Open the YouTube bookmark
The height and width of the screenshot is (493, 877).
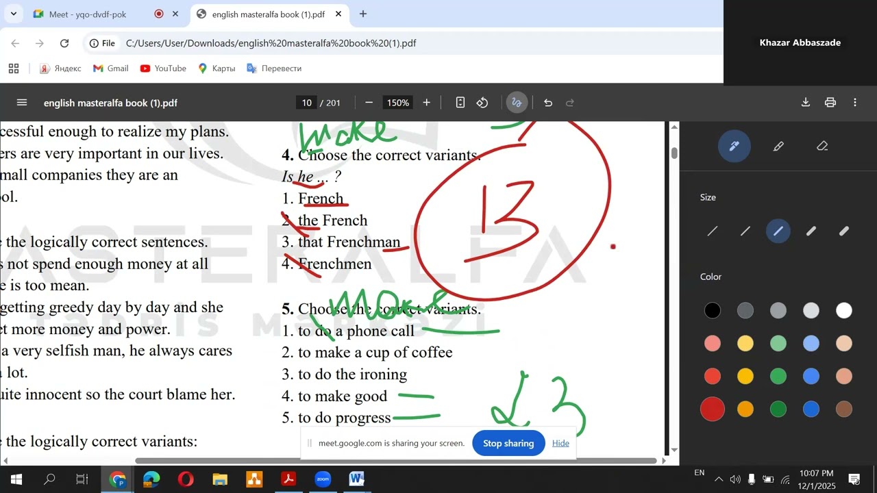pos(163,68)
